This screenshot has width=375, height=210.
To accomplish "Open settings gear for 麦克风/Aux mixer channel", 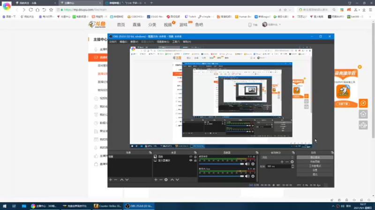I will [x=253, y=176].
